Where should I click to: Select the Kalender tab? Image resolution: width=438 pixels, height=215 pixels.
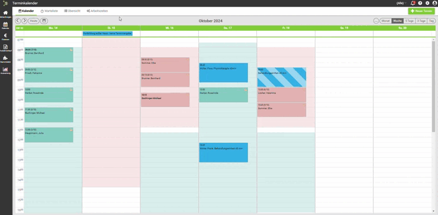tap(26, 11)
